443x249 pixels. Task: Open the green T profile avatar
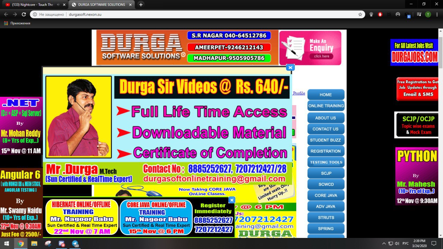pyautogui.click(x=428, y=15)
